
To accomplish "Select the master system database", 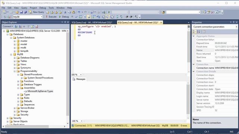I will tap(24, 41).
